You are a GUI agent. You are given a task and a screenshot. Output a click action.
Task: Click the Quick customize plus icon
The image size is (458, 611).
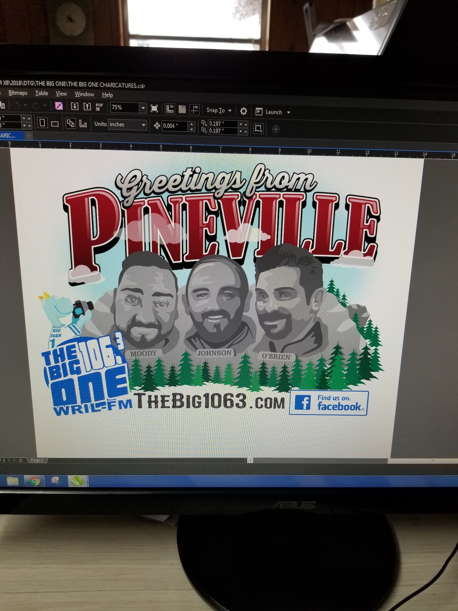(x=276, y=129)
